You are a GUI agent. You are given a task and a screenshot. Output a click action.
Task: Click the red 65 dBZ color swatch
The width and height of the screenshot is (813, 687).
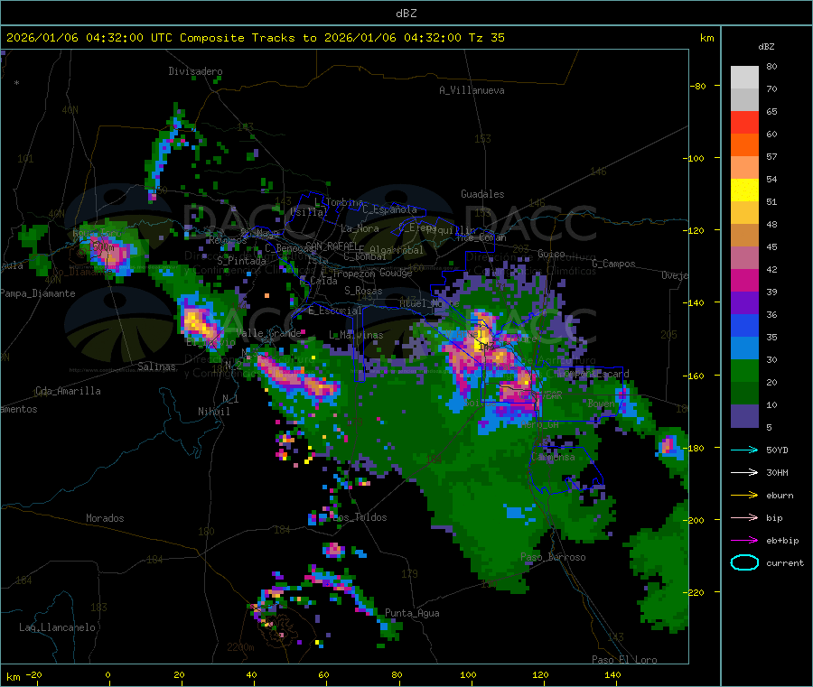coord(744,122)
